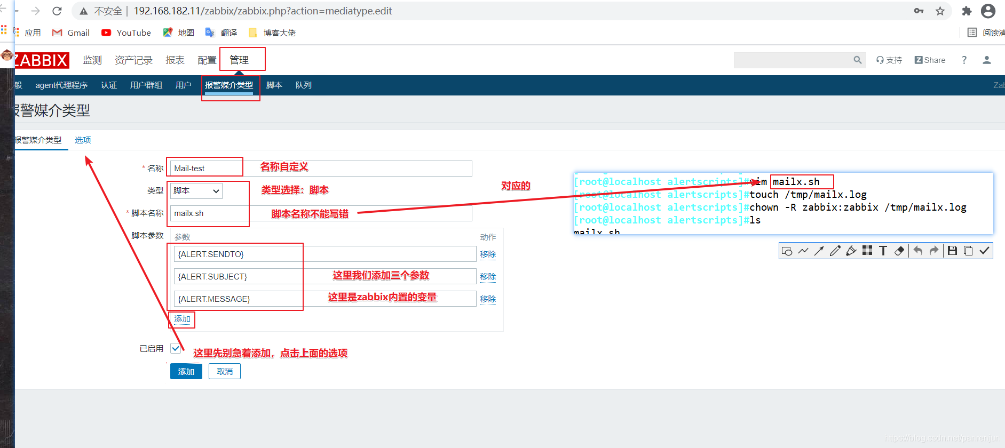Select the pencil tool in the capture toolbar
Image resolution: width=1005 pixels, height=448 pixels.
click(x=835, y=251)
